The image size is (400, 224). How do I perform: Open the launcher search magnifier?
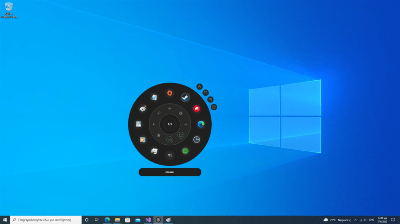click(159, 113)
